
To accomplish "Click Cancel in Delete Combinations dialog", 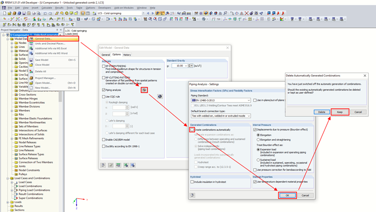I will click(x=358, y=112).
